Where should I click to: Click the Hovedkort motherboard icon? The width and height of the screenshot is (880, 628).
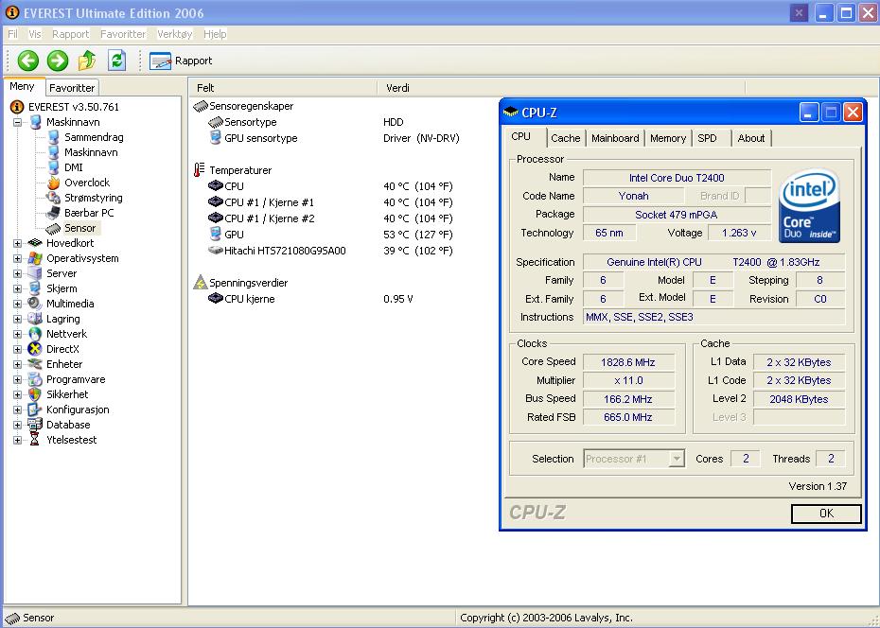click(35, 243)
